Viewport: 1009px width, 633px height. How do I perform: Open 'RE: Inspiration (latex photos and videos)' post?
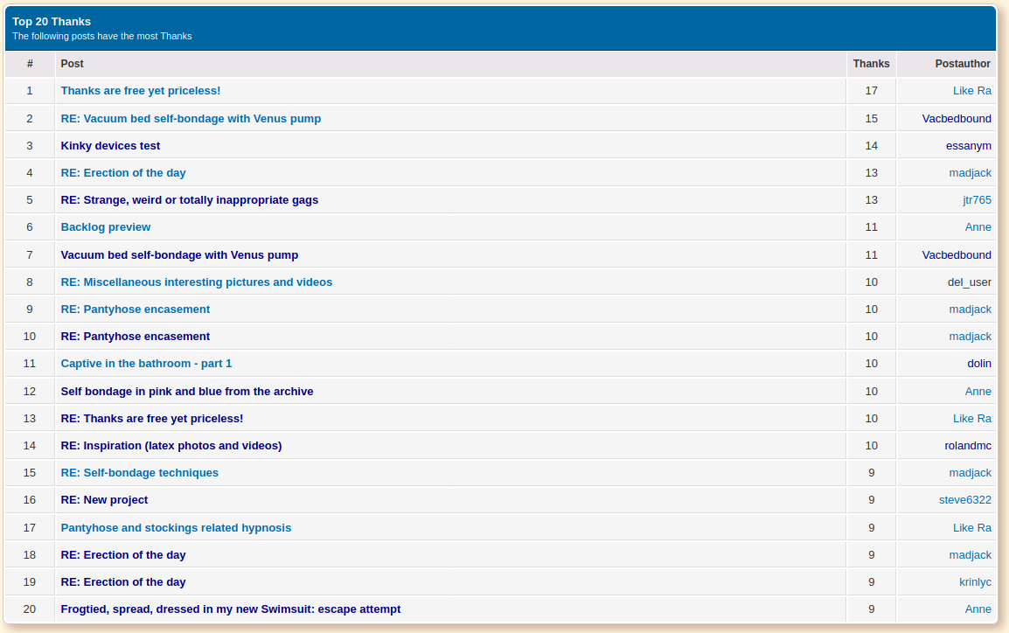coord(170,446)
